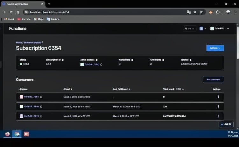Open the YouTube bookmark
Image resolution: width=239 pixels, height=147 pixels.
[x=24, y=19]
